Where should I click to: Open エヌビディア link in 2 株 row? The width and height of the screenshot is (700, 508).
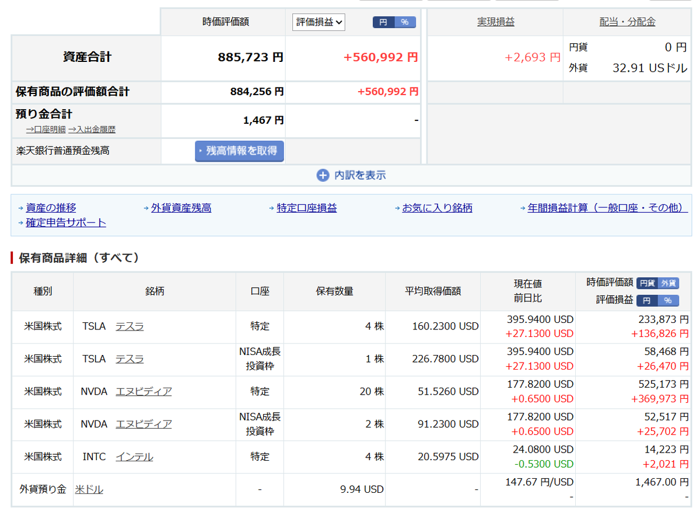(143, 424)
